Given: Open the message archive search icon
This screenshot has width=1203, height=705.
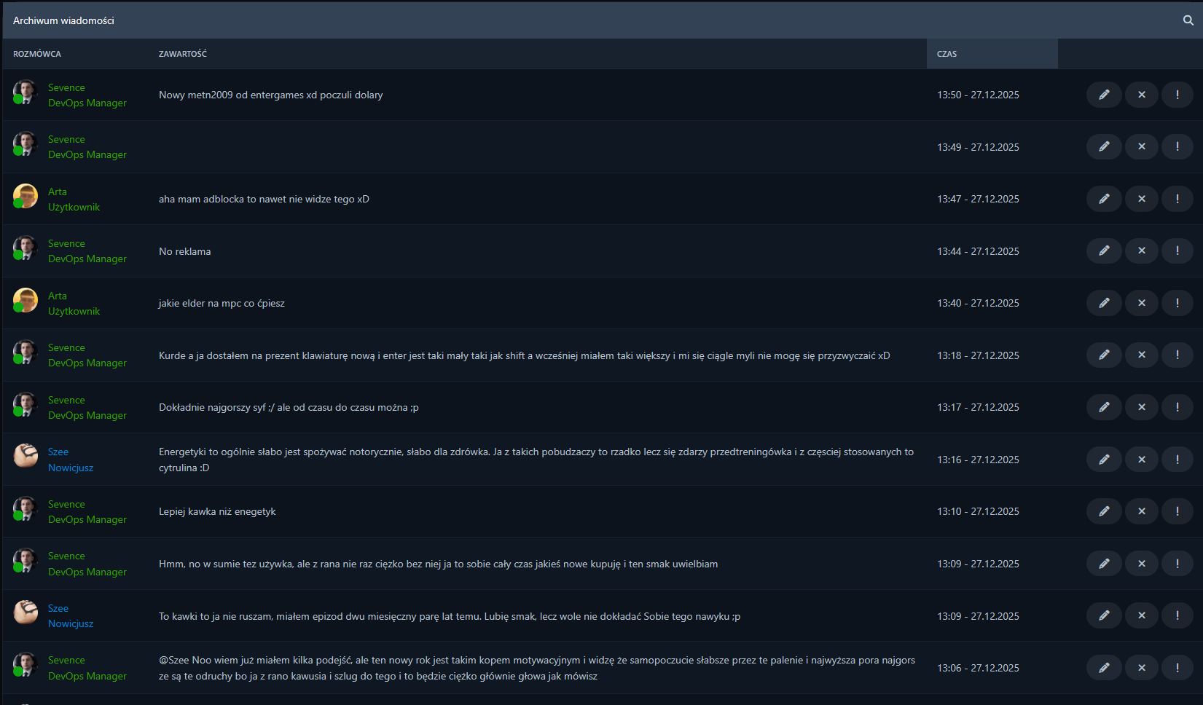Looking at the screenshot, I should point(1188,20).
